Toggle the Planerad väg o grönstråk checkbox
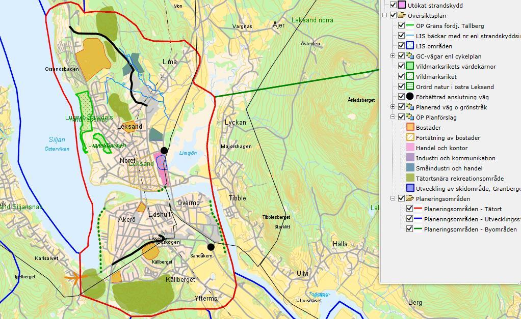The width and height of the screenshot is (521, 319). coord(401,107)
